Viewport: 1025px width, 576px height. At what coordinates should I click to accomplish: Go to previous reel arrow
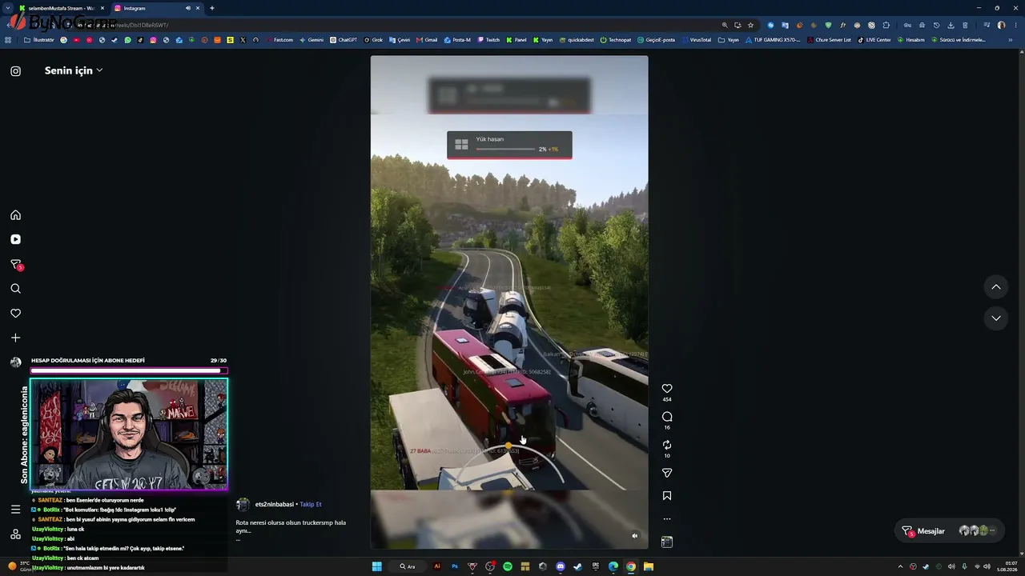click(996, 287)
